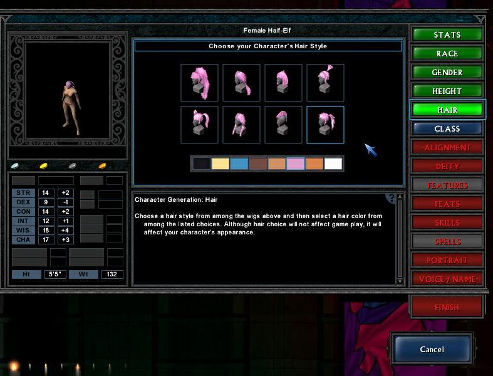Pick the blue hair color swatch
493x376 pixels.
[239, 164]
